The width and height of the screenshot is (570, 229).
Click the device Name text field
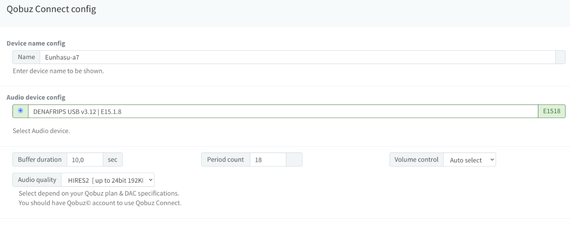297,57
